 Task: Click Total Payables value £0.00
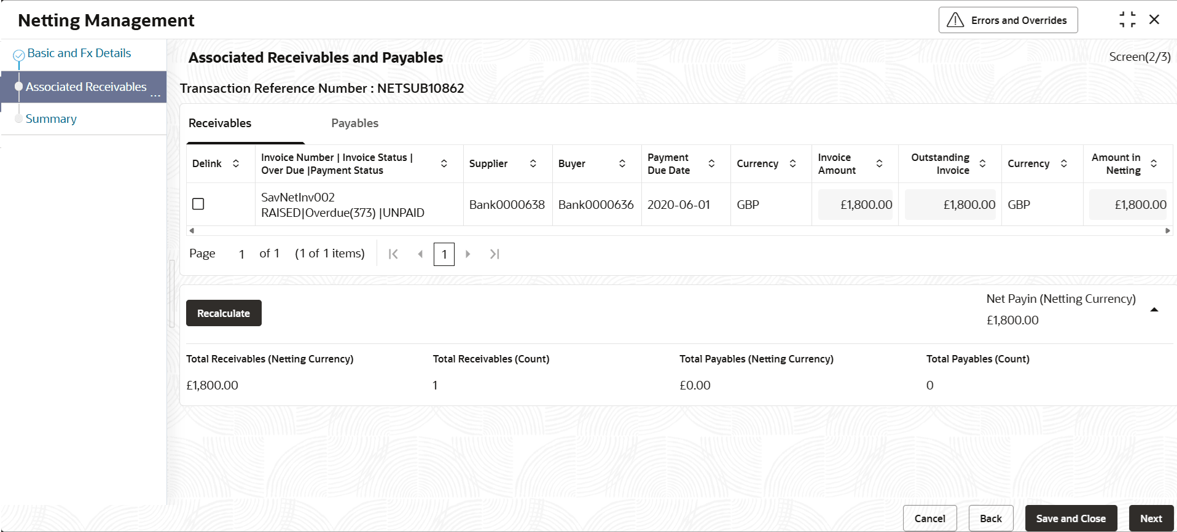click(x=695, y=386)
